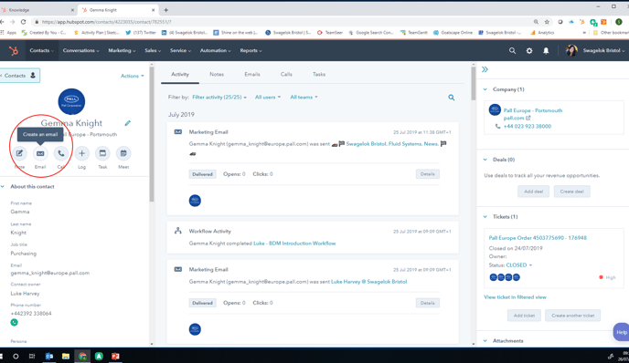Viewport: 629px width, 363px height.
Task: Open Filter activity (25/25) dropdown
Action: (219, 98)
